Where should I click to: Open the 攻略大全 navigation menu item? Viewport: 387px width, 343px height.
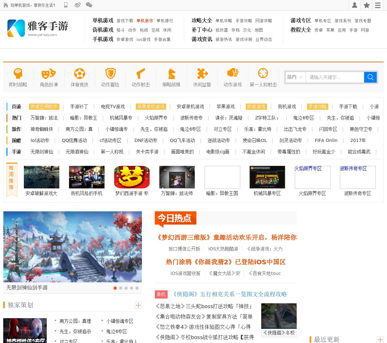coord(202,20)
